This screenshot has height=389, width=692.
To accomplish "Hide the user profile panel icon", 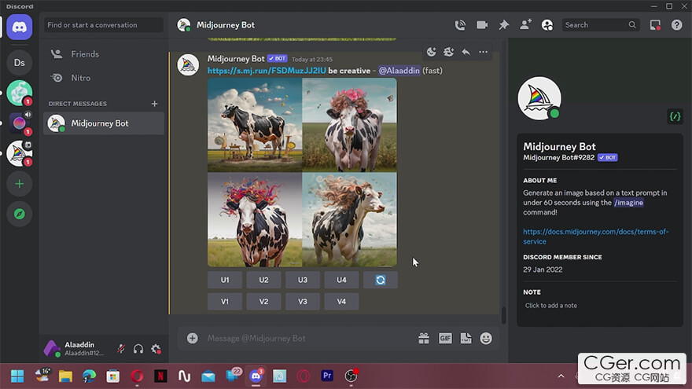I will point(547,25).
